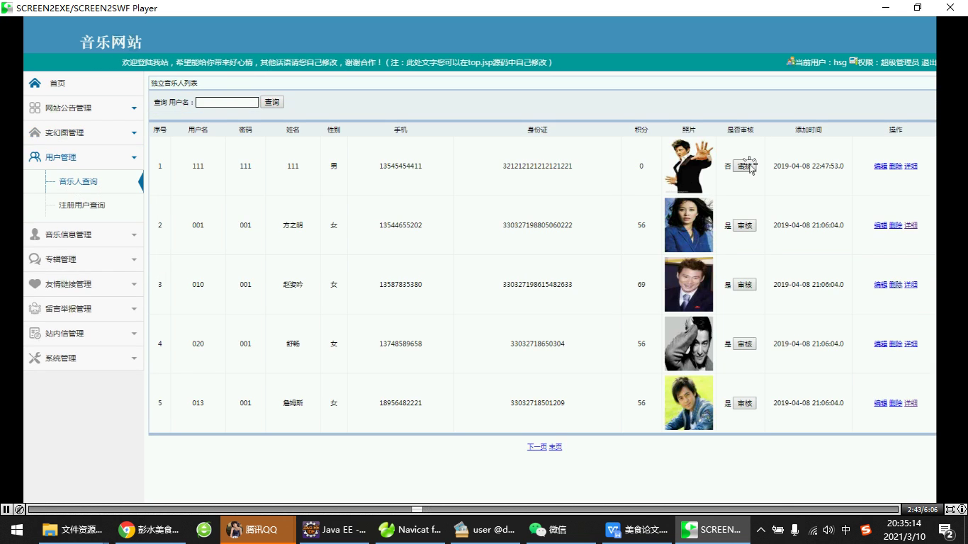Expand the 站内信管理 dropdown arrow
Screen dimensions: 968x544
pos(134,334)
